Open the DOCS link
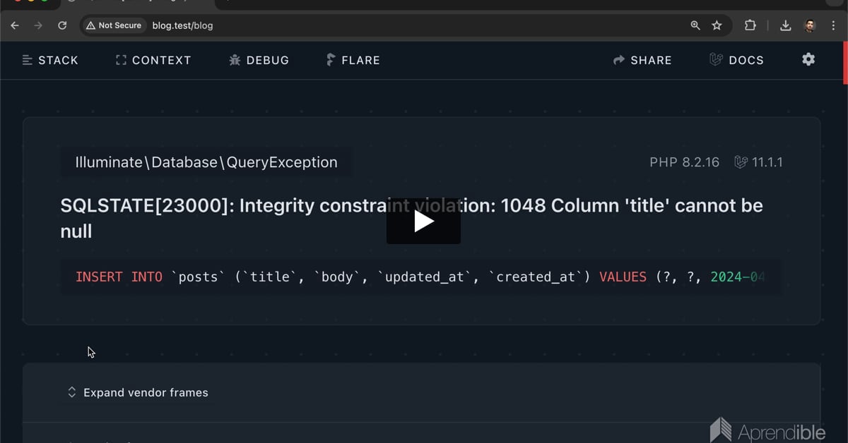Screen dimensions: 848x443 click(736, 60)
